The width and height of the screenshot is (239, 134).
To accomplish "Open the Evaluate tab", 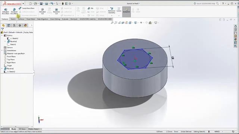I will (x=65, y=19).
